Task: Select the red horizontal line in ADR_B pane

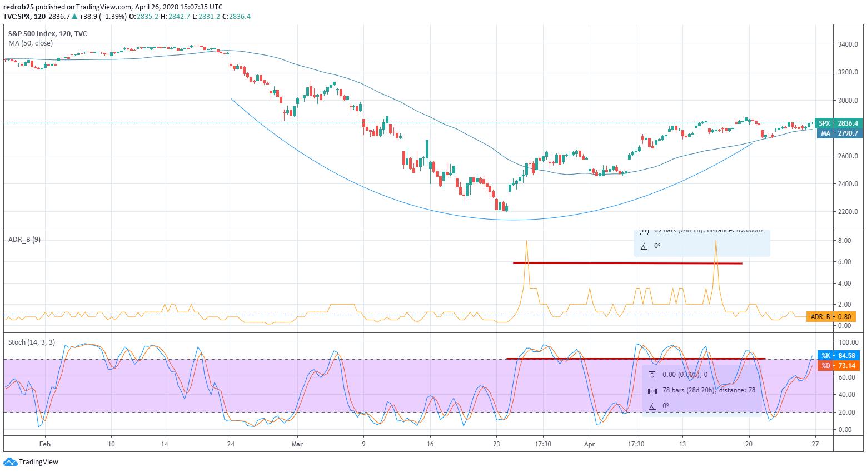Action: [627, 263]
